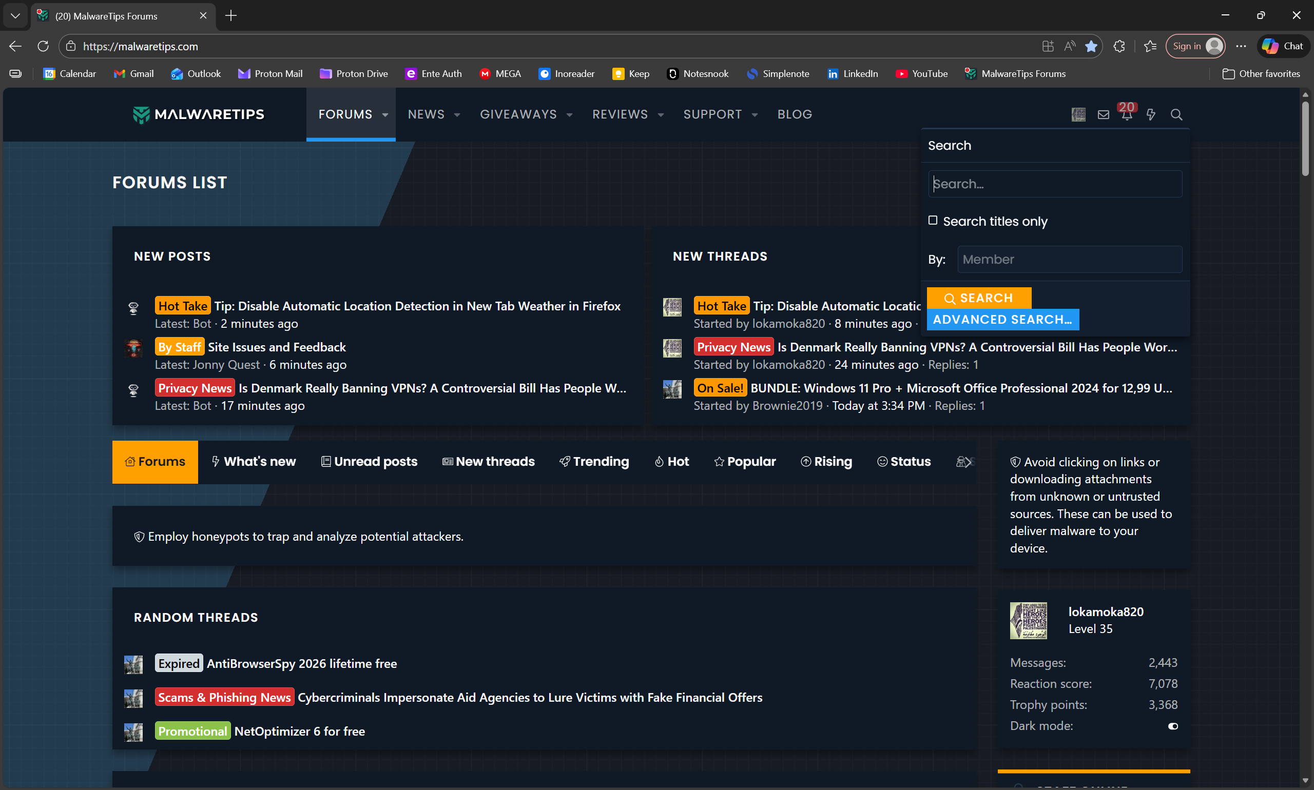Click the browser refresh icon
Viewport: 1314px width, 790px height.
pos(43,46)
